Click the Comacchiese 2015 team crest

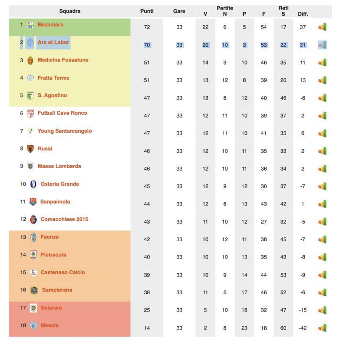[x=33, y=219]
